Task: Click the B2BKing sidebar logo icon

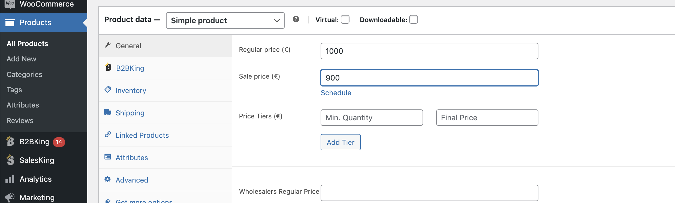Action: click(10, 141)
